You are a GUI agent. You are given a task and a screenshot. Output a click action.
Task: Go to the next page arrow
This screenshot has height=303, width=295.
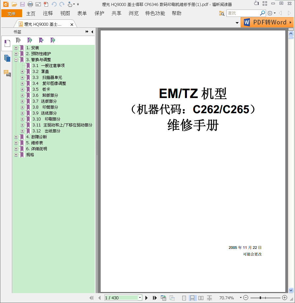click(x=146, y=298)
